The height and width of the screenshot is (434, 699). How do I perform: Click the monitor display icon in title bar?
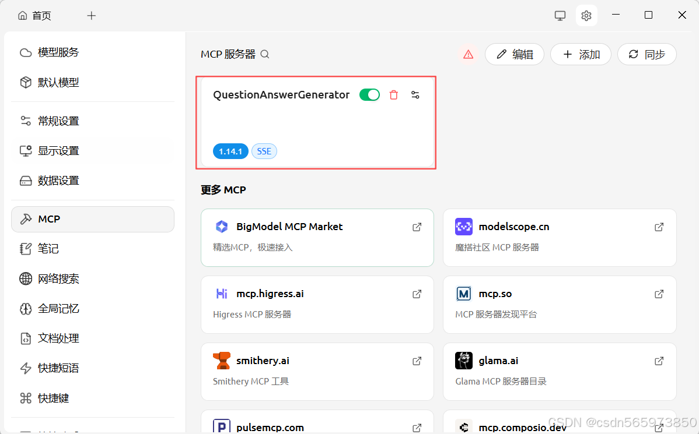[x=560, y=16]
